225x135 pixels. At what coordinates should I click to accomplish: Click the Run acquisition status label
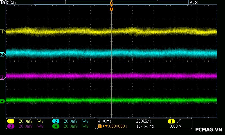pos(13,2)
